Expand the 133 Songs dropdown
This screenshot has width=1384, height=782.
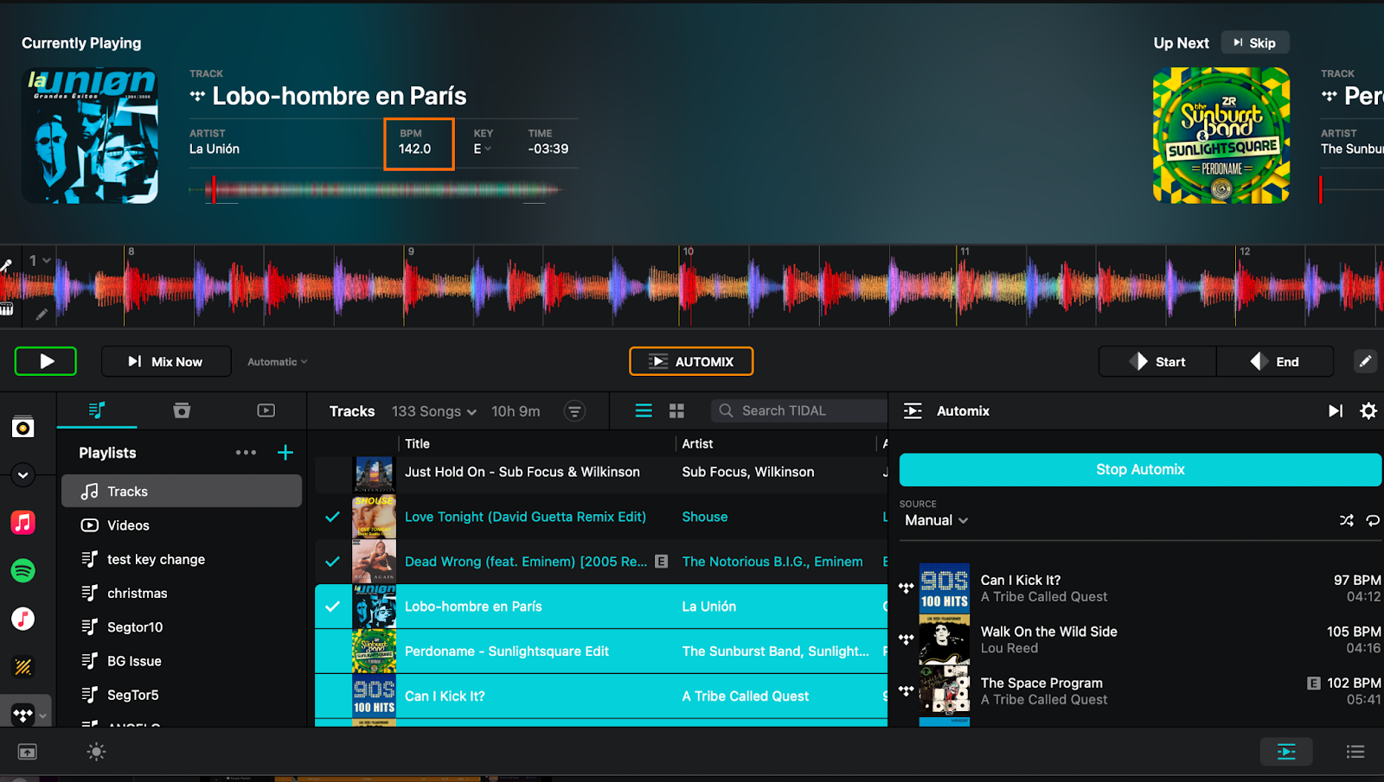(x=433, y=411)
